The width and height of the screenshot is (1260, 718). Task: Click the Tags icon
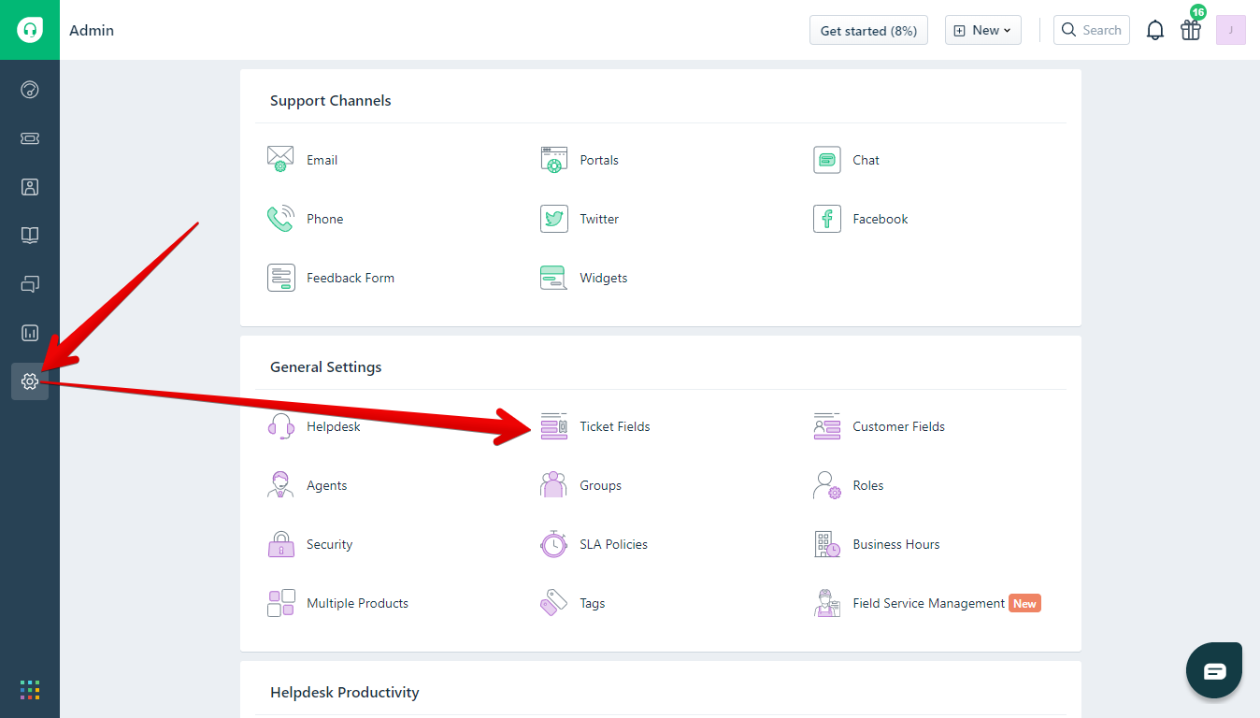point(554,603)
